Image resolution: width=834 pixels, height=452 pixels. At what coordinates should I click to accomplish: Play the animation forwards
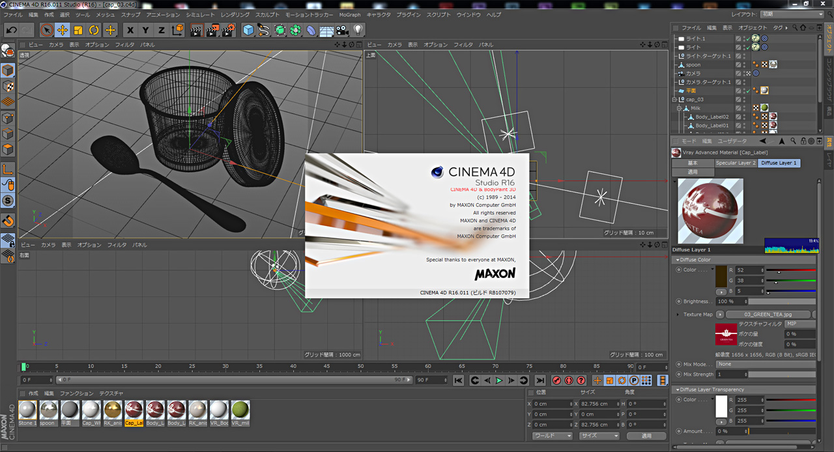(500, 380)
